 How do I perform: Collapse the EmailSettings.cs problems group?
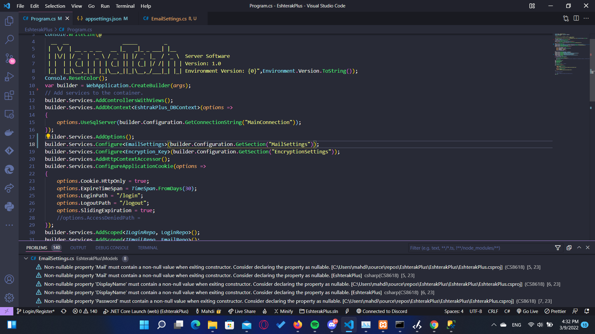pos(26,258)
